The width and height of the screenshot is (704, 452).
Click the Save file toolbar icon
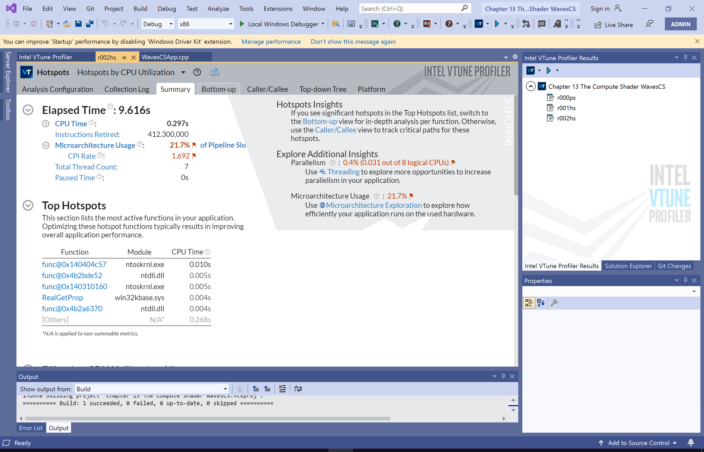coord(78,24)
